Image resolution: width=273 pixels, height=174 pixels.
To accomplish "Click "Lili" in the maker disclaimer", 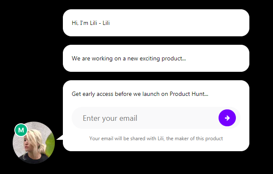I will pos(161,139).
